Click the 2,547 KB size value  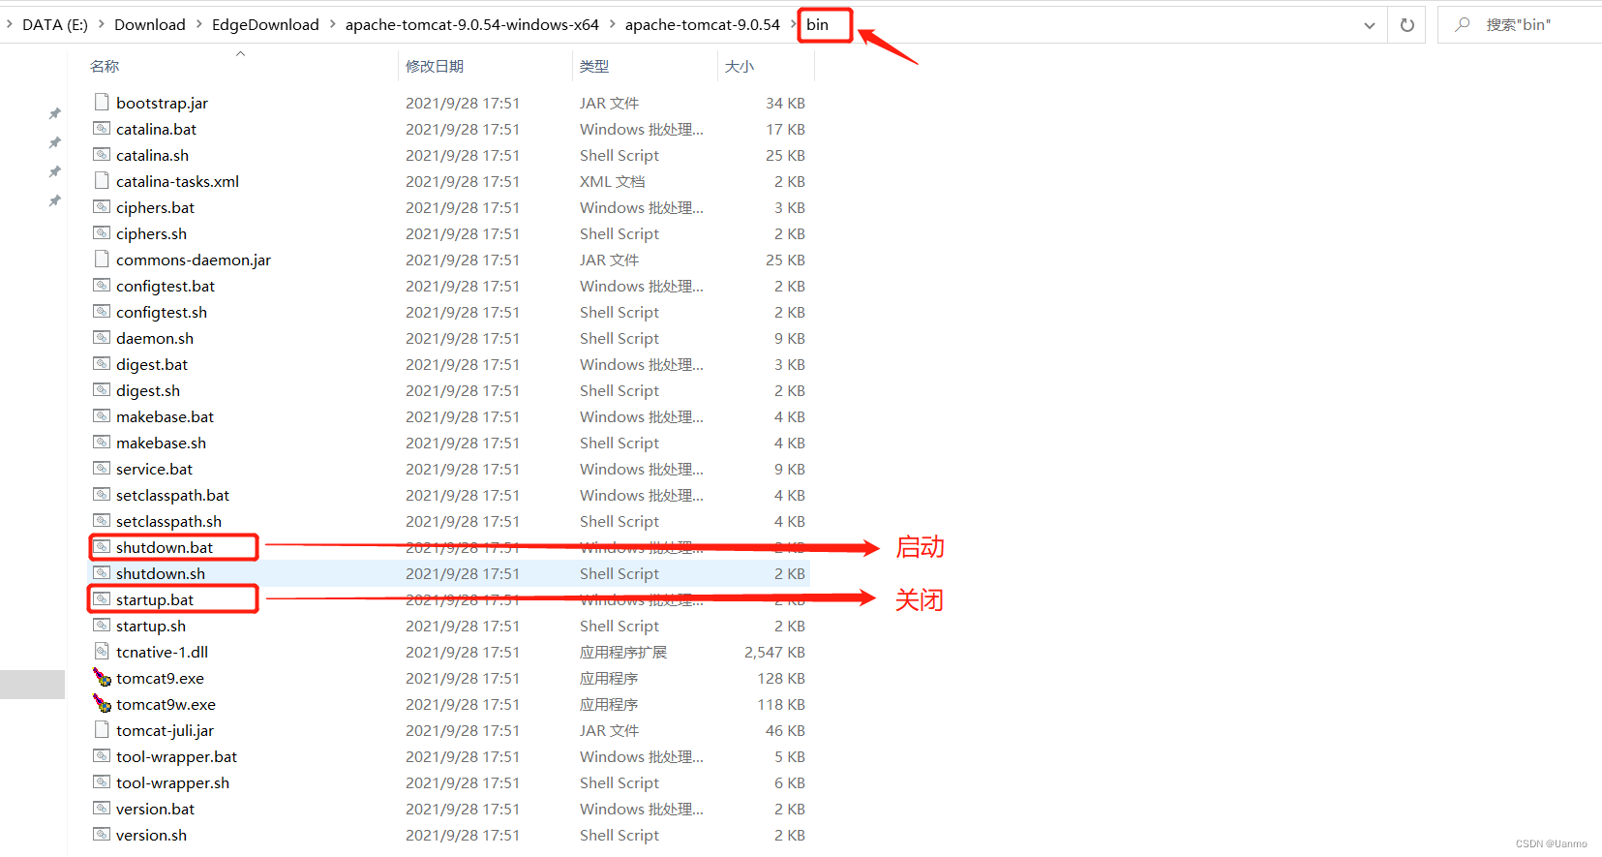point(774,652)
